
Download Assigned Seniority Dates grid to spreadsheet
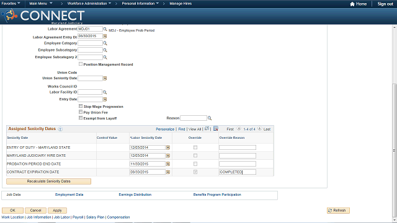click(x=216, y=129)
